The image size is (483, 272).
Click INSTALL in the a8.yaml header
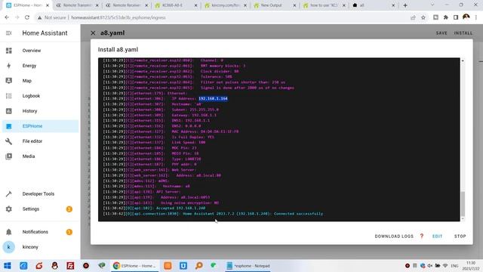click(x=463, y=33)
